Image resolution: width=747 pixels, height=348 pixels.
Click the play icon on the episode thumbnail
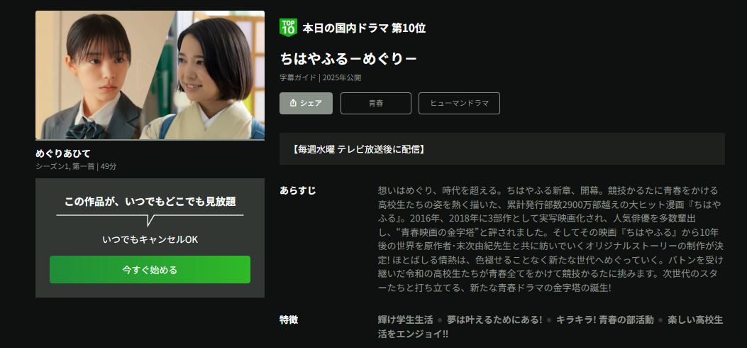coord(150,75)
